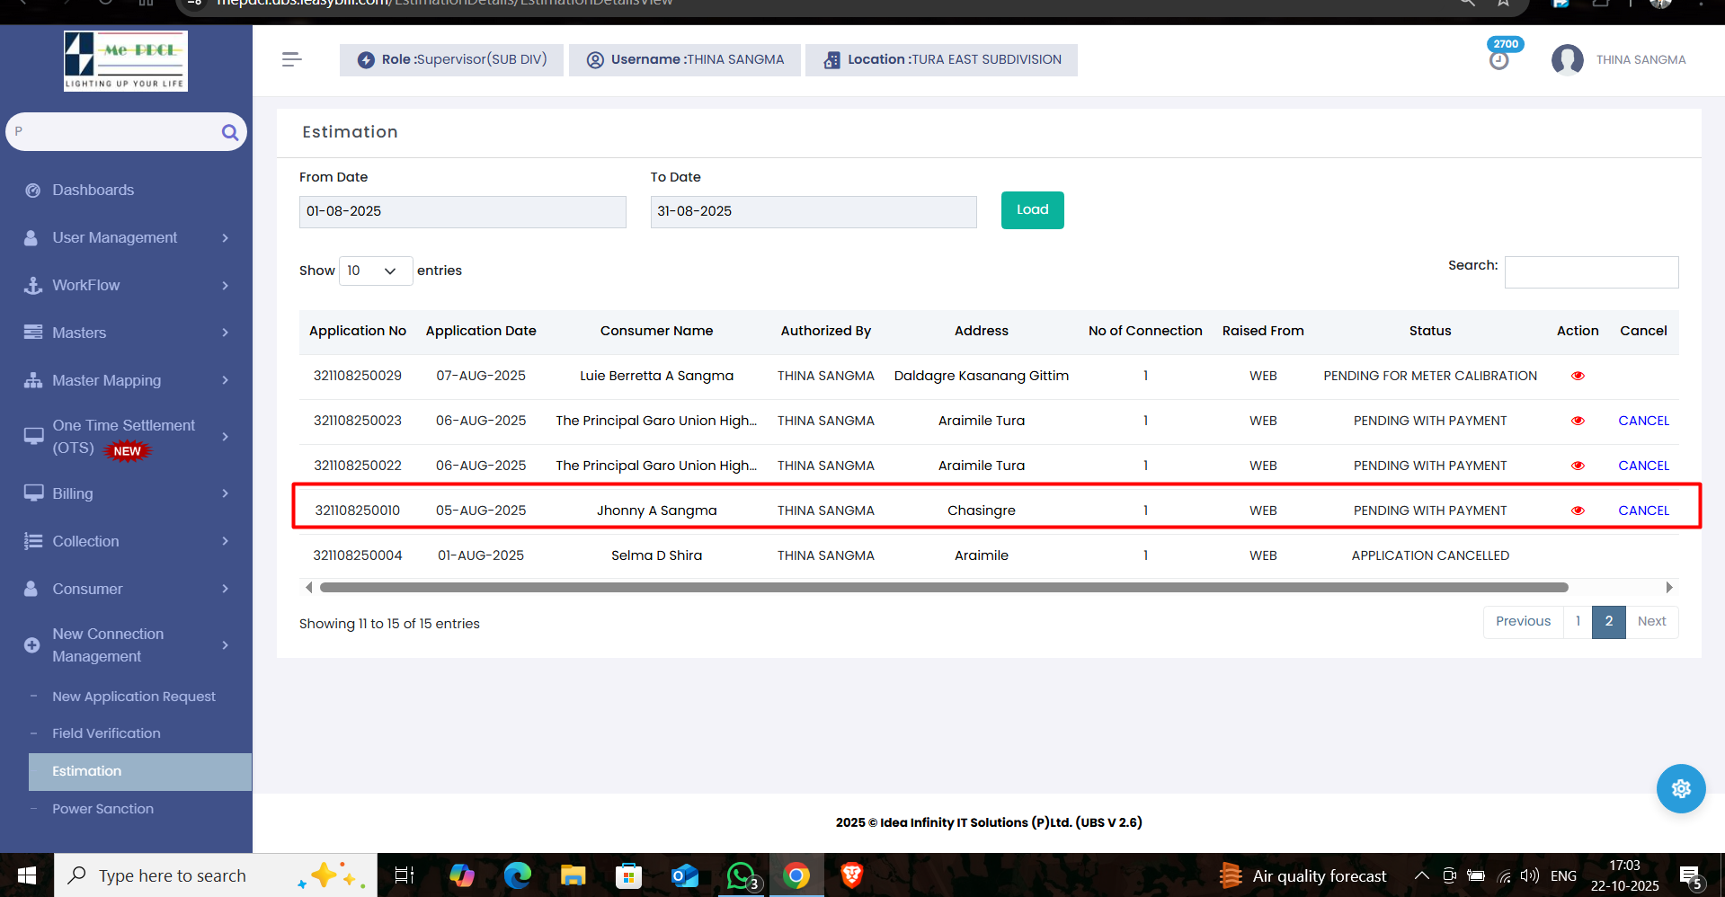Open WhatsApp from the taskbar
The height and width of the screenshot is (897, 1725).
click(x=741, y=875)
